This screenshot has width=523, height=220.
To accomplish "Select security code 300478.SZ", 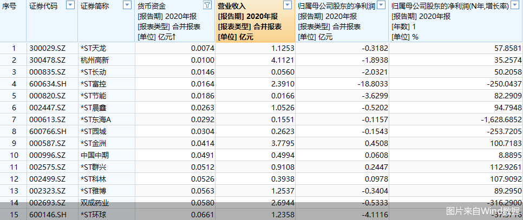I will point(47,61).
